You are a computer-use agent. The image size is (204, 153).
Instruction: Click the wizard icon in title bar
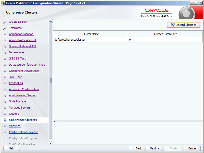point(3,3)
